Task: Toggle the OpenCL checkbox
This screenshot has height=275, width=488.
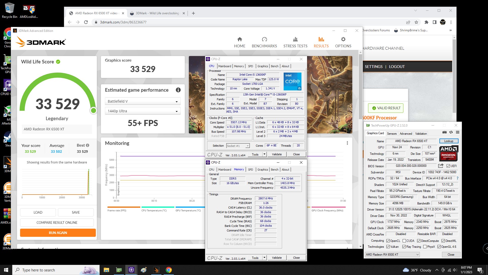Action: [388, 241]
